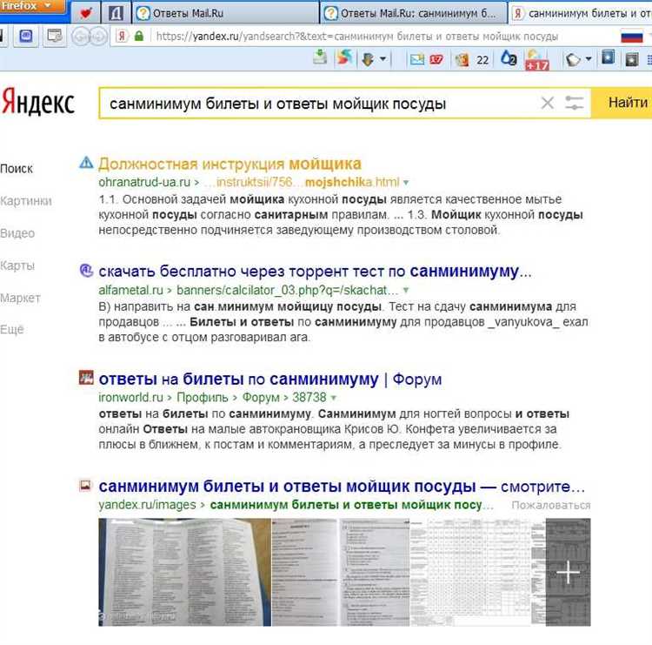Screen dimensions: 652x645
Task: Open 'санминимум билеты и ответы мойщик посуды — смотрите' result
Action: [x=342, y=487]
